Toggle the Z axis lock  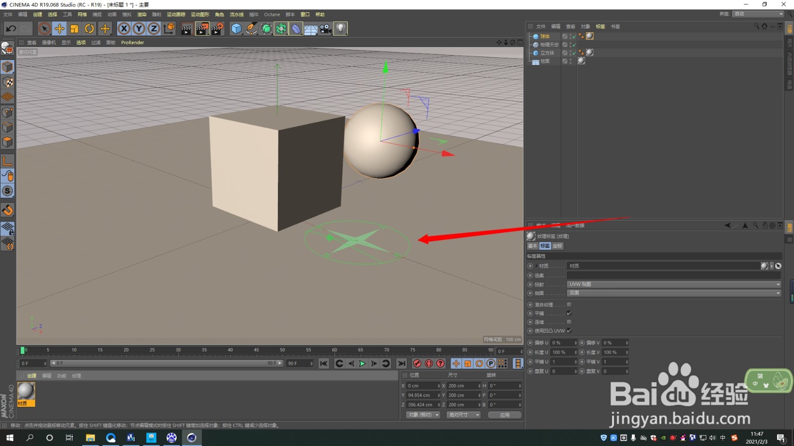tap(154, 29)
